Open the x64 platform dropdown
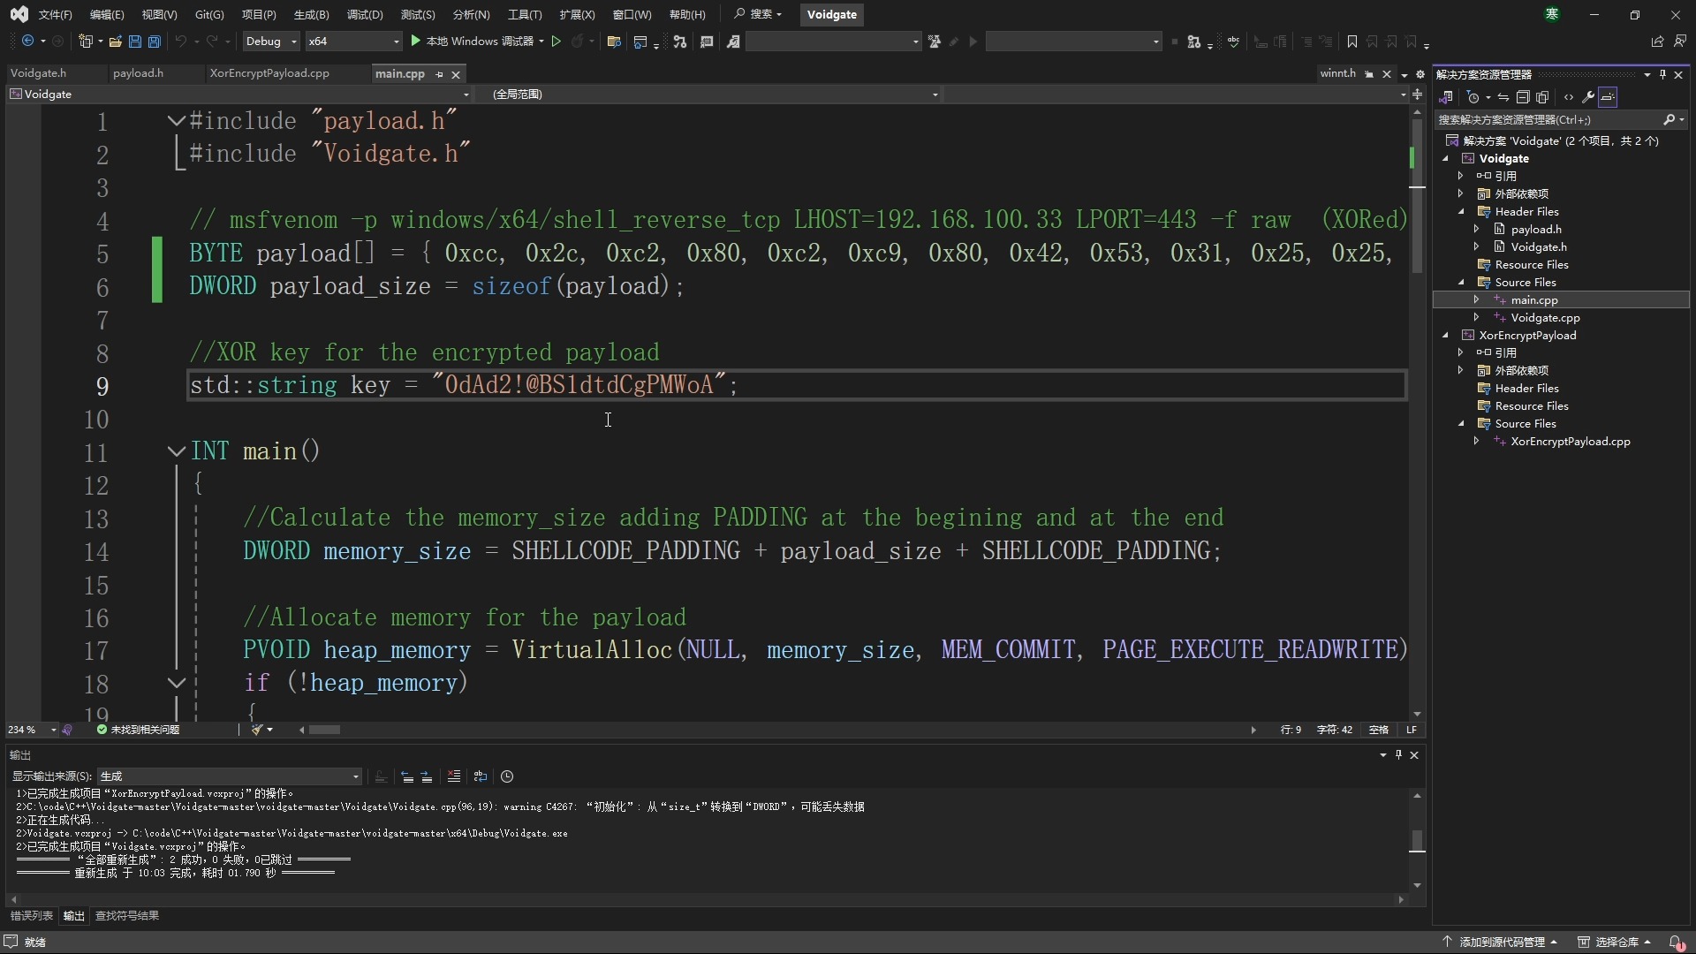 coord(353,42)
